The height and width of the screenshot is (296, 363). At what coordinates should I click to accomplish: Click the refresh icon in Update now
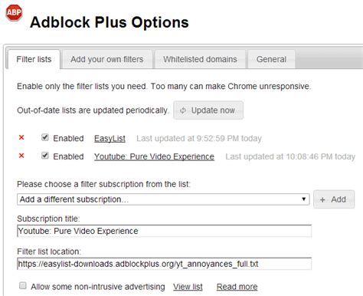(183, 110)
